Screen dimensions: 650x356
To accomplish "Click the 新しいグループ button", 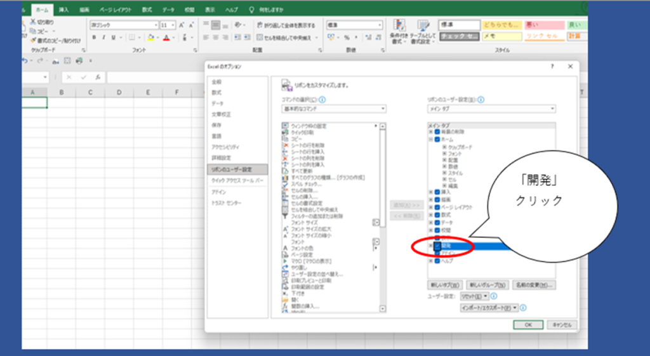I will coord(487,285).
